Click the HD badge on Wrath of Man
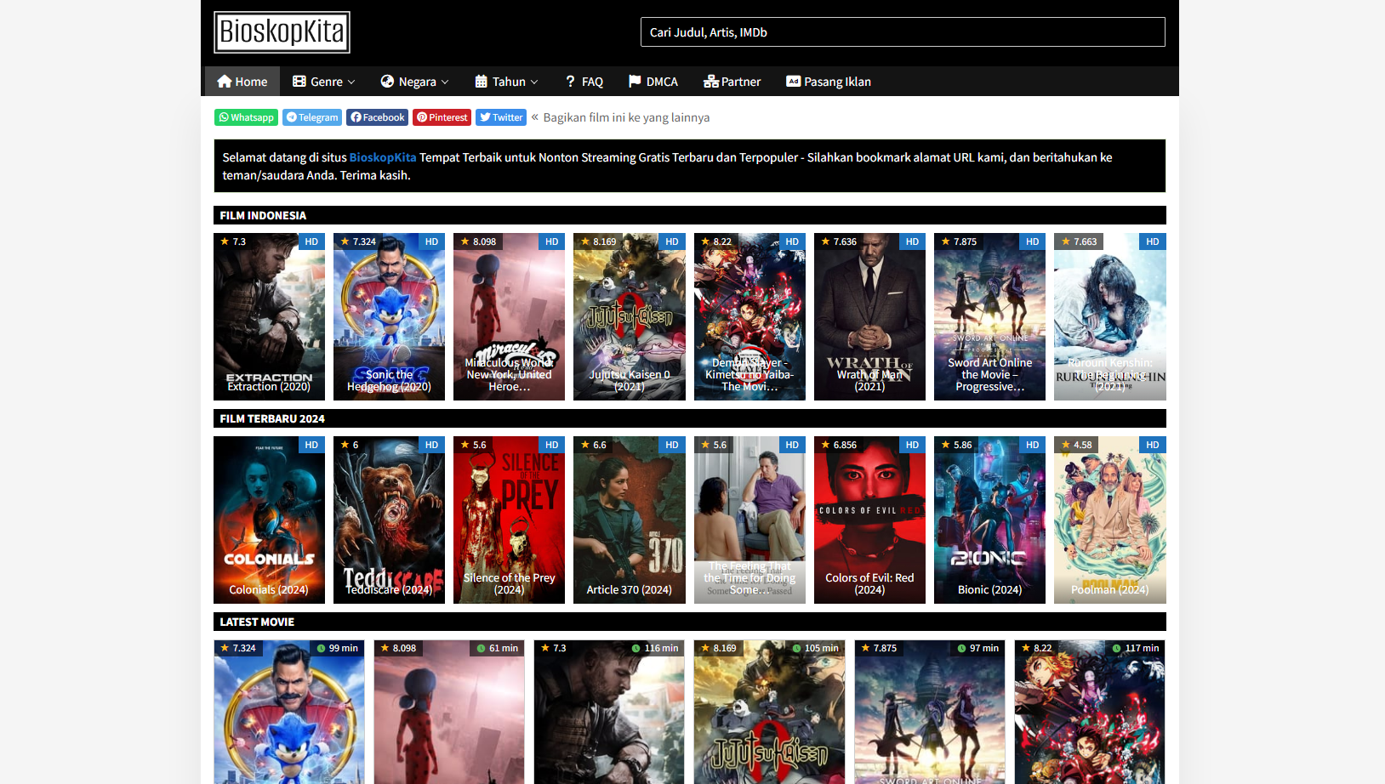The height and width of the screenshot is (784, 1385). pos(912,241)
